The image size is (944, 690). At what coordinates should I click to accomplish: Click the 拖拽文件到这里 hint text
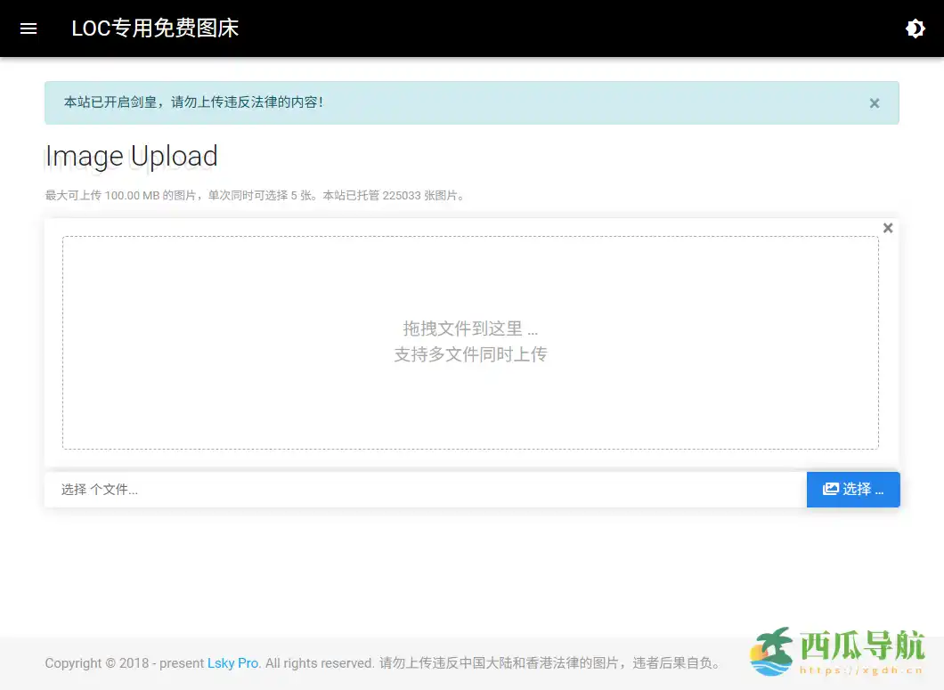(470, 329)
